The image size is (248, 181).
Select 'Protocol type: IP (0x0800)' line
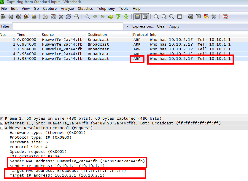point(40,137)
